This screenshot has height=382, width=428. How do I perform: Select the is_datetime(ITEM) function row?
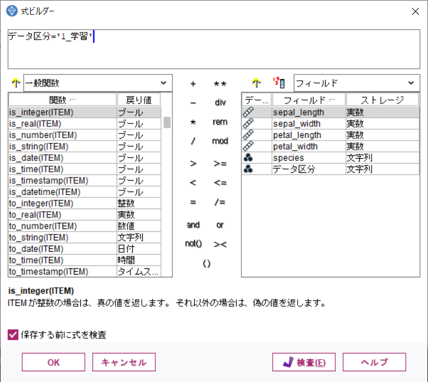click(85, 192)
